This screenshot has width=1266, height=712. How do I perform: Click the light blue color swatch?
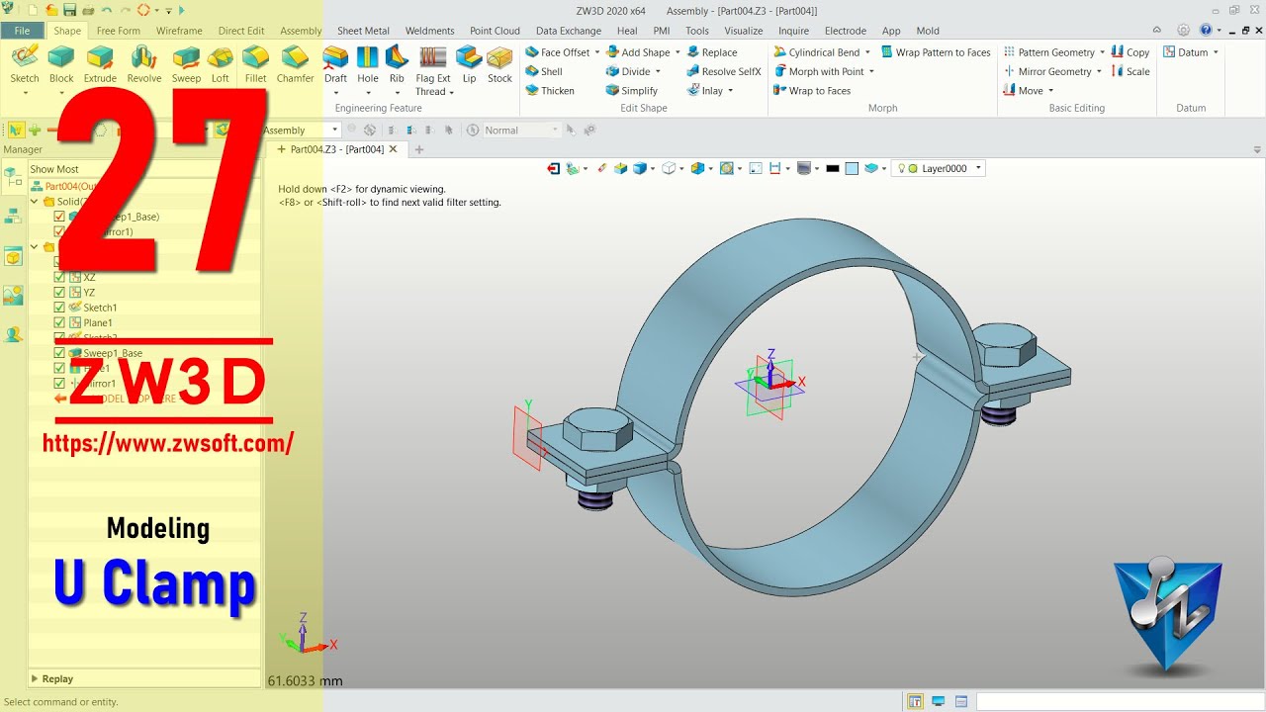(852, 169)
